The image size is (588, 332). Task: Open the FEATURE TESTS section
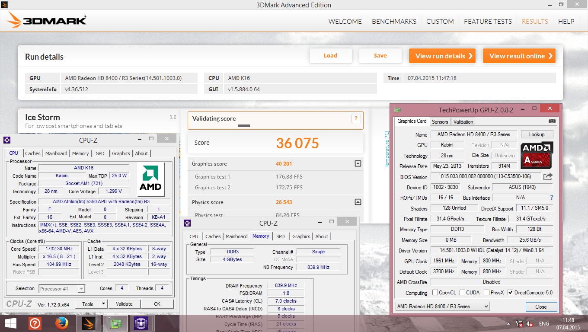pyautogui.click(x=488, y=21)
